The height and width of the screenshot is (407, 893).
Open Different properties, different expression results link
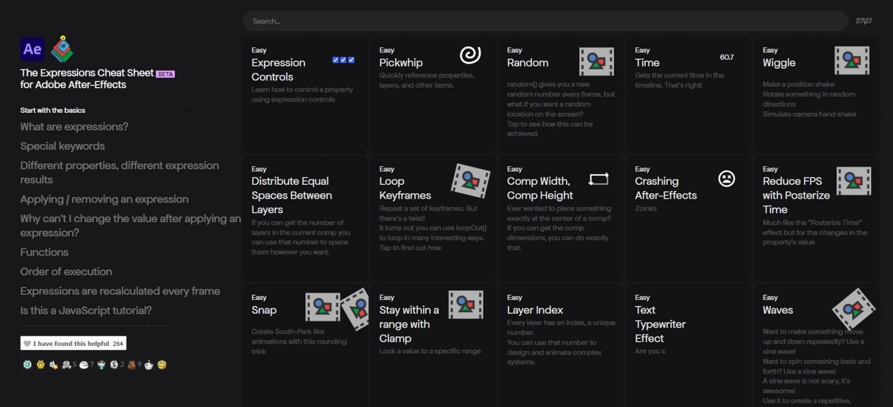tap(119, 173)
